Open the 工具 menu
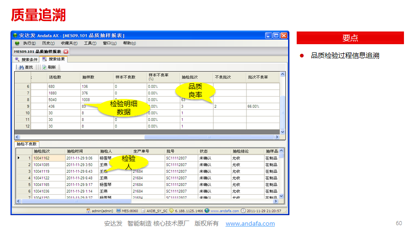 90,43
